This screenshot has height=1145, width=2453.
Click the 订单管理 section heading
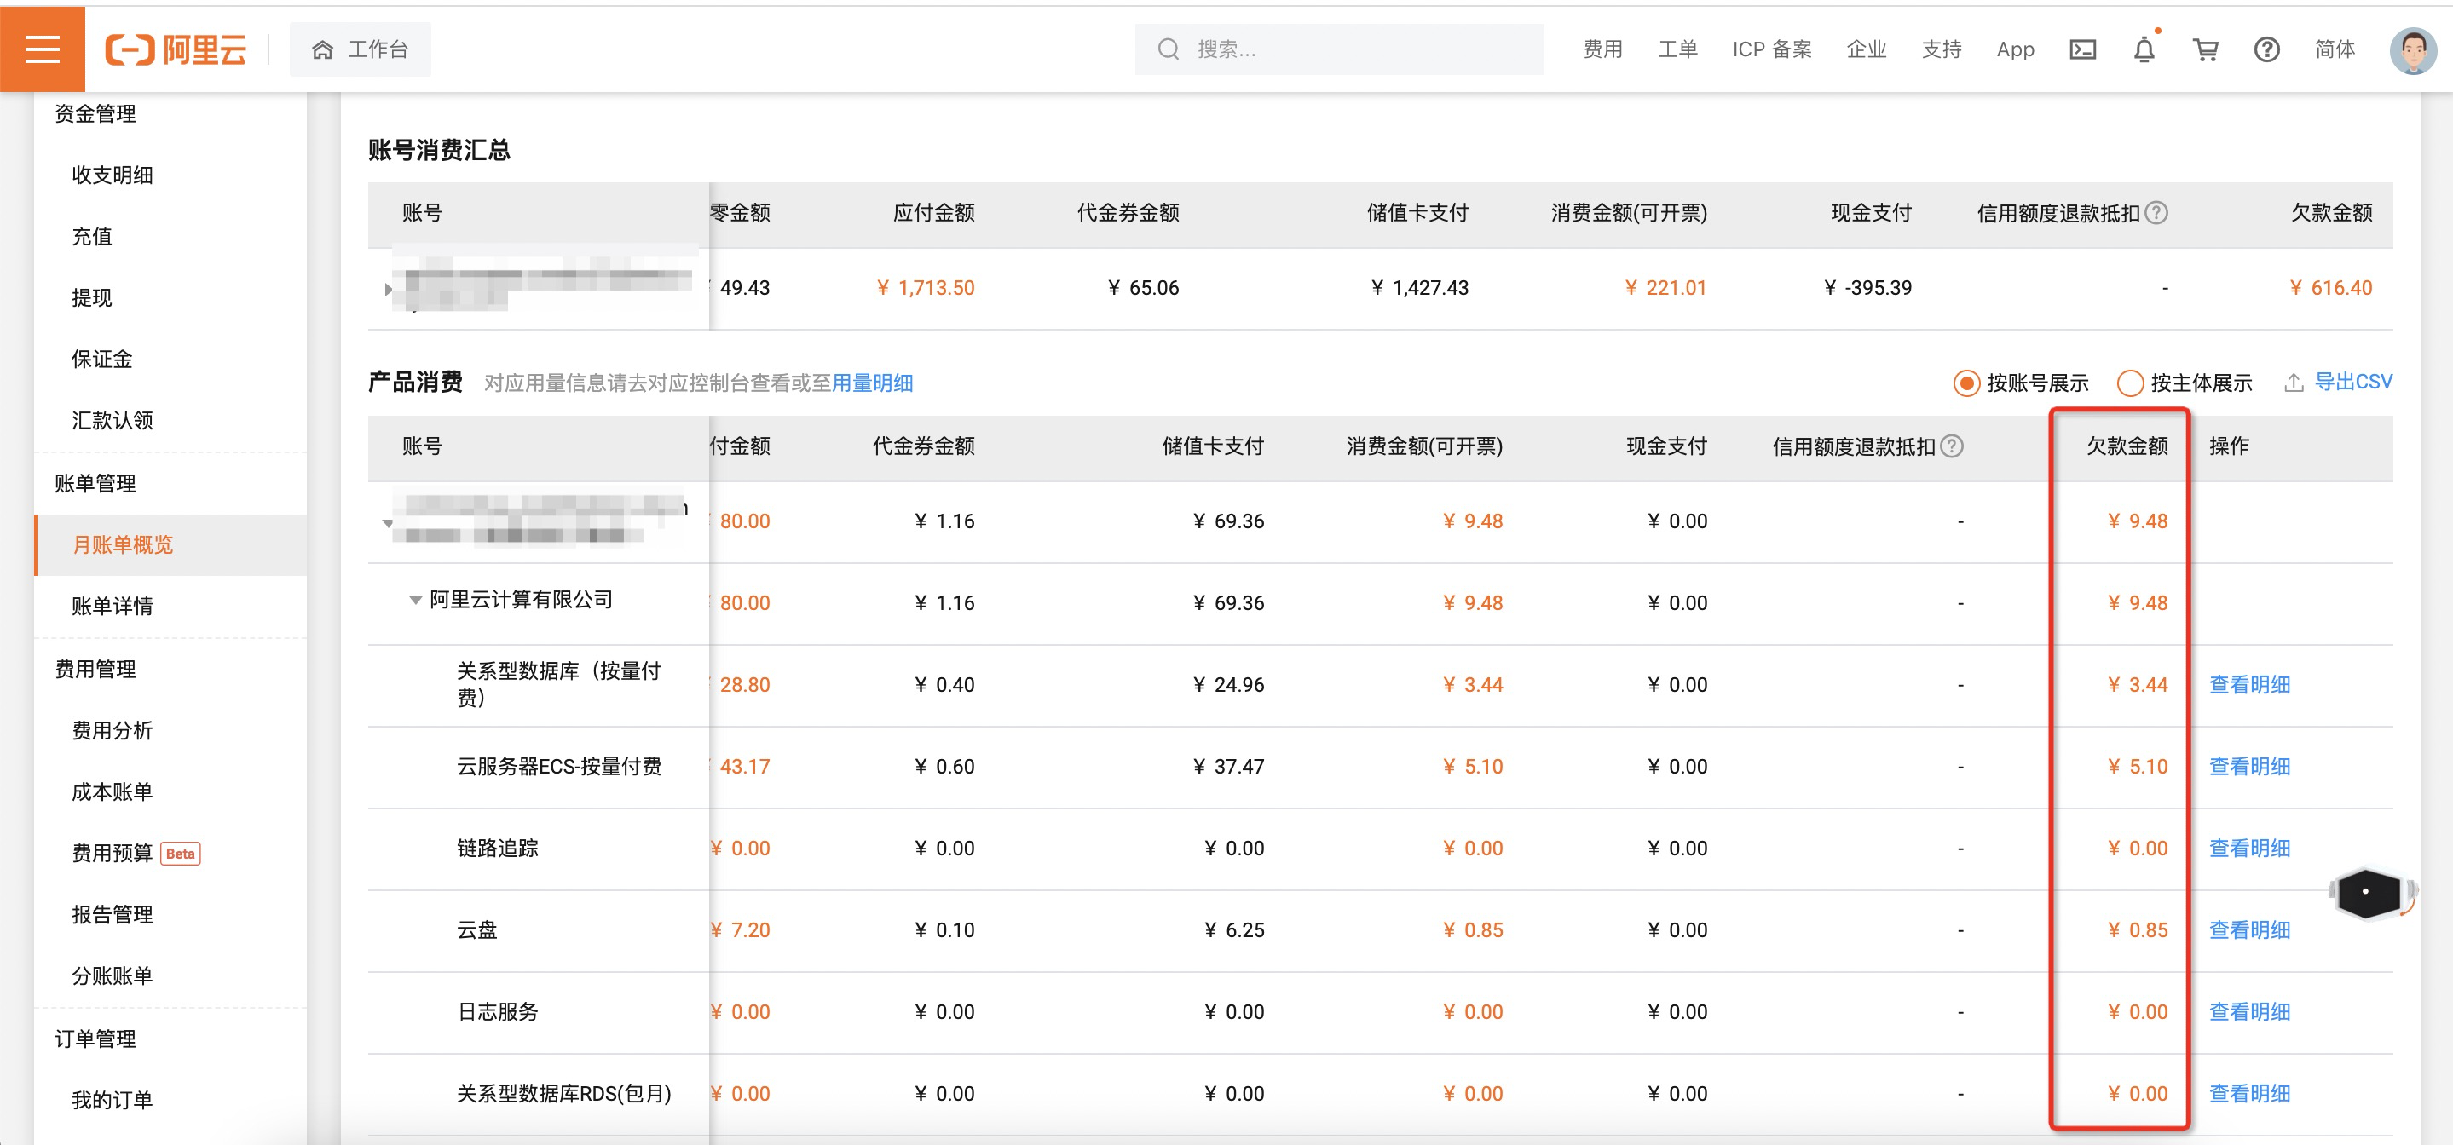95,1038
